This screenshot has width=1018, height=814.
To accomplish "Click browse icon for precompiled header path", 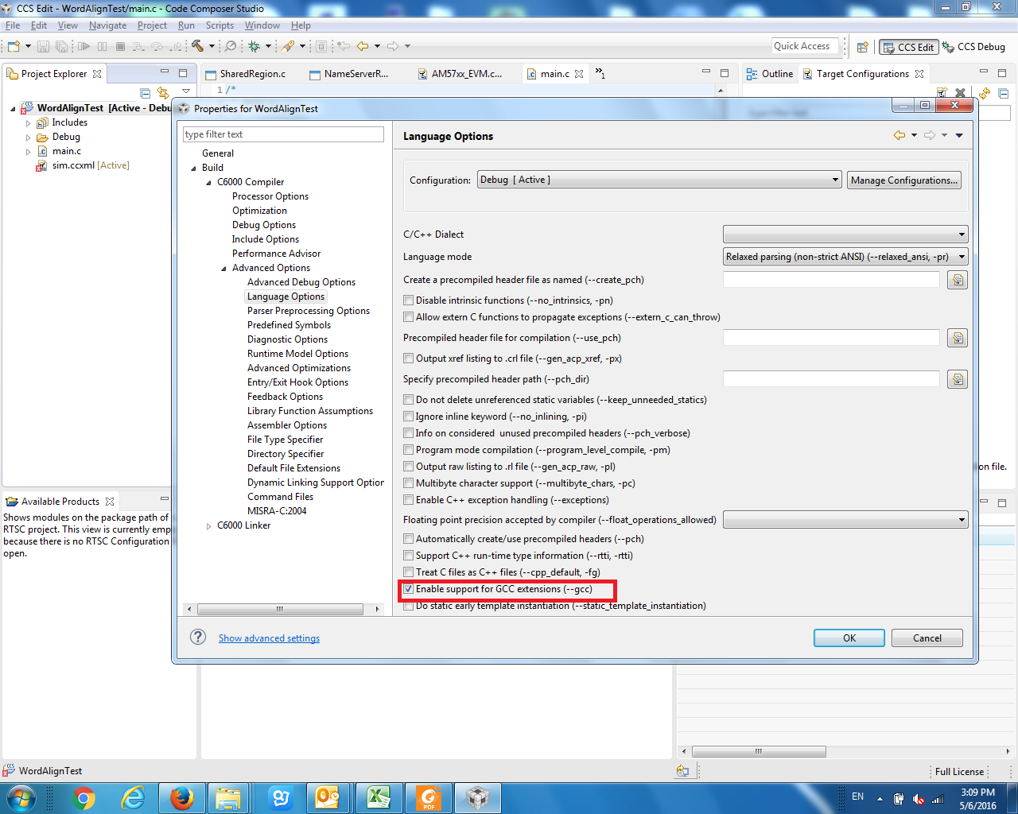I will pos(958,379).
